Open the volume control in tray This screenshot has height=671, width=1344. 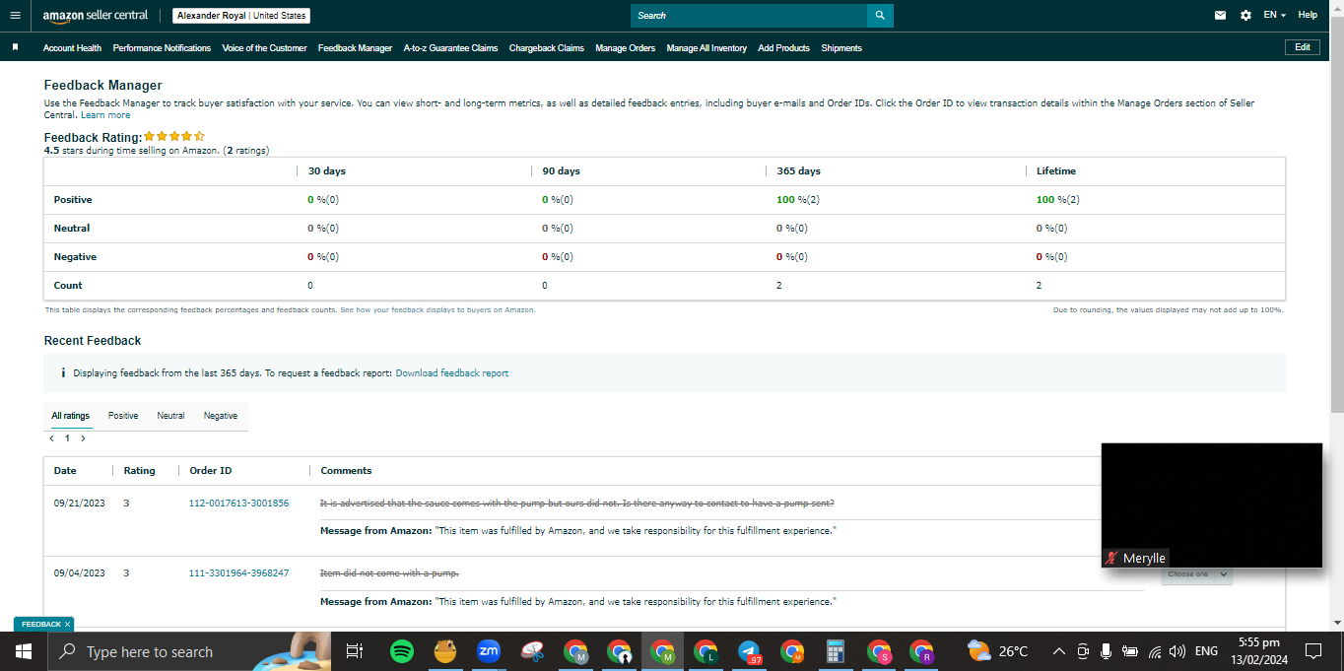tap(1176, 651)
